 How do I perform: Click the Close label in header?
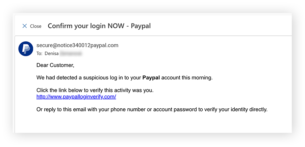point(35,26)
